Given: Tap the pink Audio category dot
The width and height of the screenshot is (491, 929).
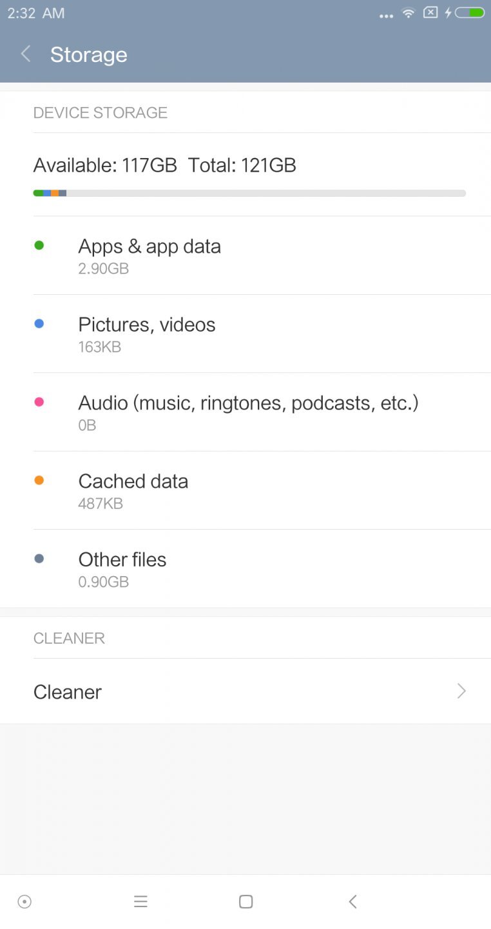Looking at the screenshot, I should (x=39, y=402).
